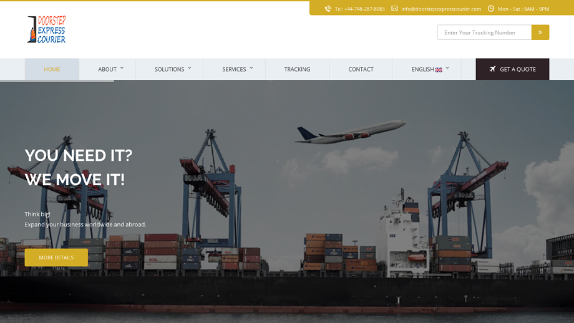Click the airplane icon on Get a Quote

(492, 69)
